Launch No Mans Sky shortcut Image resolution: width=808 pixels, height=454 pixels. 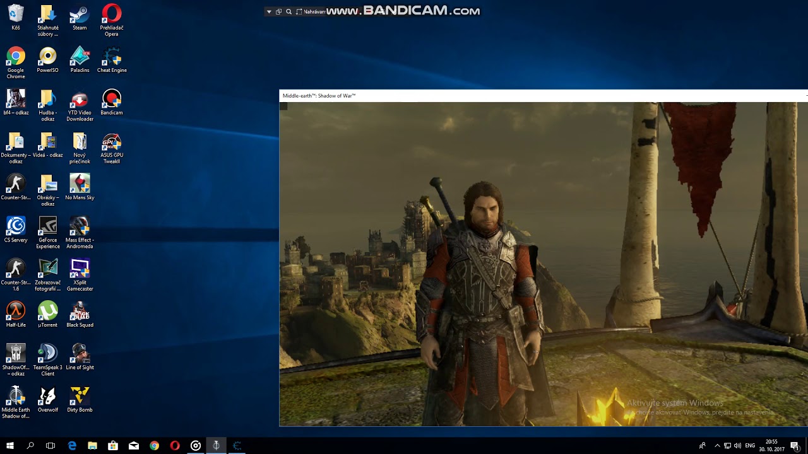click(80, 187)
